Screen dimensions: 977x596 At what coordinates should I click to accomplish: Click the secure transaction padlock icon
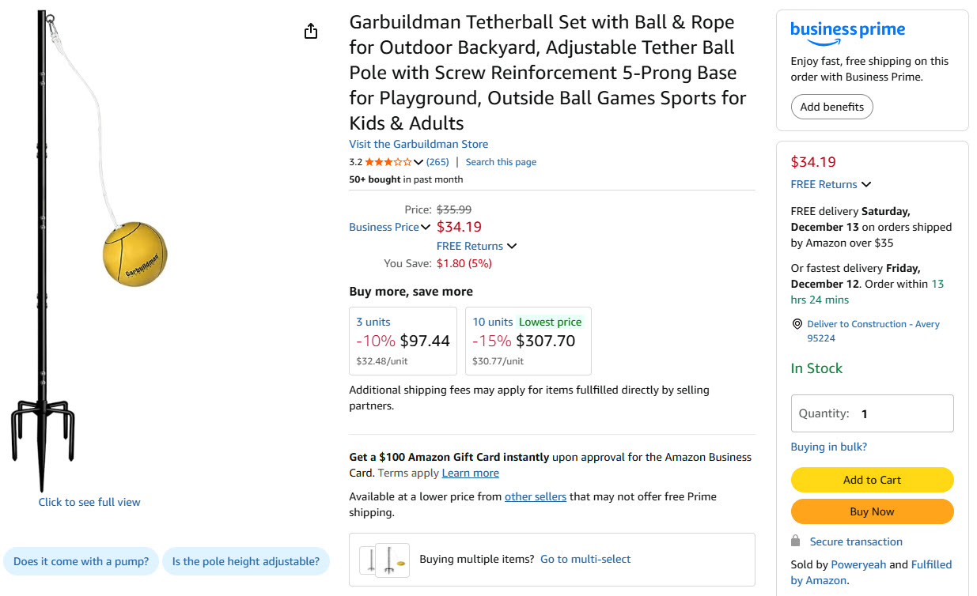tap(796, 541)
